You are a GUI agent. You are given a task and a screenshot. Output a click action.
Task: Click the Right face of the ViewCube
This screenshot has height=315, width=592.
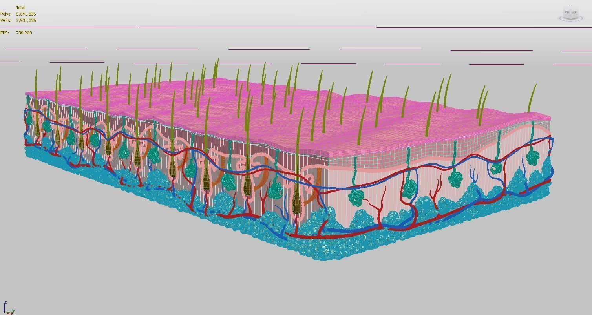point(575,13)
